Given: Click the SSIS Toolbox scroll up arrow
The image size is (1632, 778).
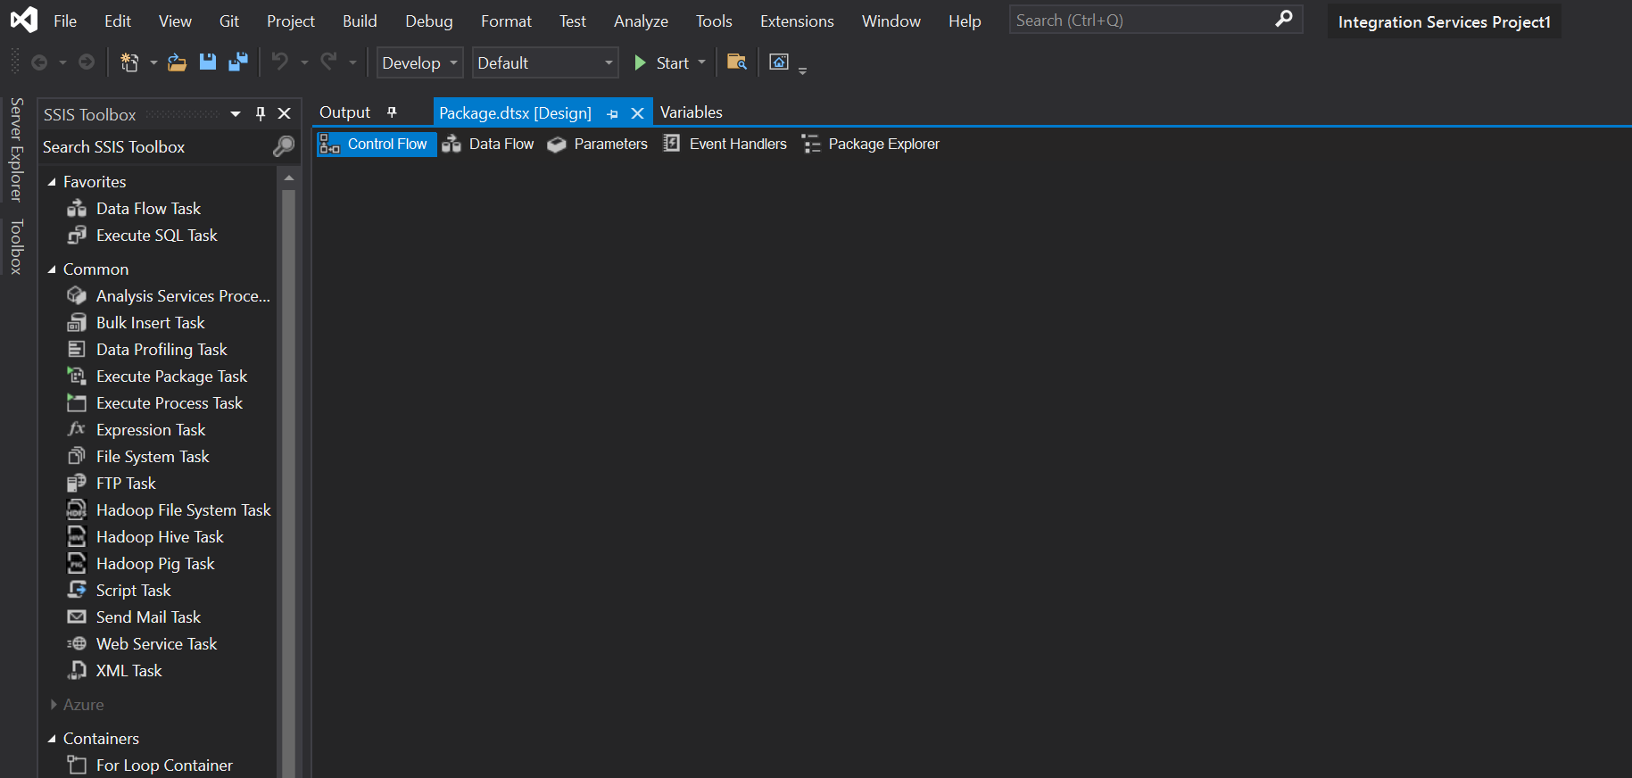Looking at the screenshot, I should [289, 178].
